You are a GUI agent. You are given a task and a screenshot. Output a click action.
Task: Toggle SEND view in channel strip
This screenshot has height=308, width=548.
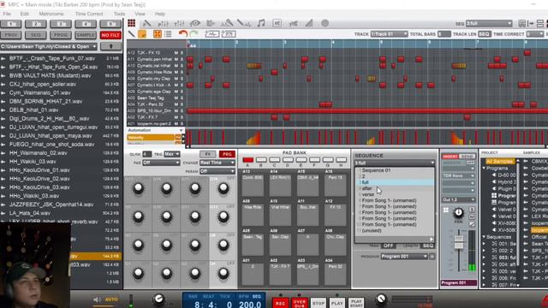coord(467,157)
